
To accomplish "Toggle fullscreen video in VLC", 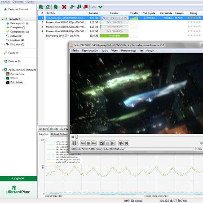I will pyautogui.click(x=102, y=143).
